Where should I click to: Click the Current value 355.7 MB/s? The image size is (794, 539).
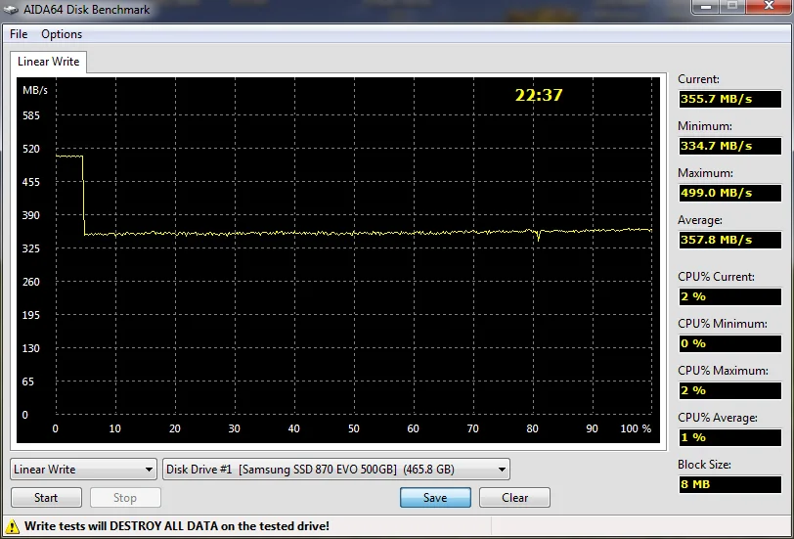pos(729,99)
